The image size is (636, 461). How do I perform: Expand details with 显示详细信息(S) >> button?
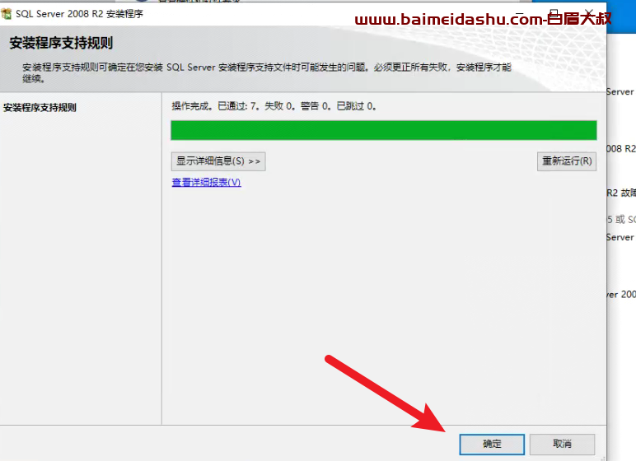[x=218, y=161]
